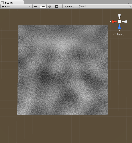Click the gizmo center cube

tap(119, 22)
